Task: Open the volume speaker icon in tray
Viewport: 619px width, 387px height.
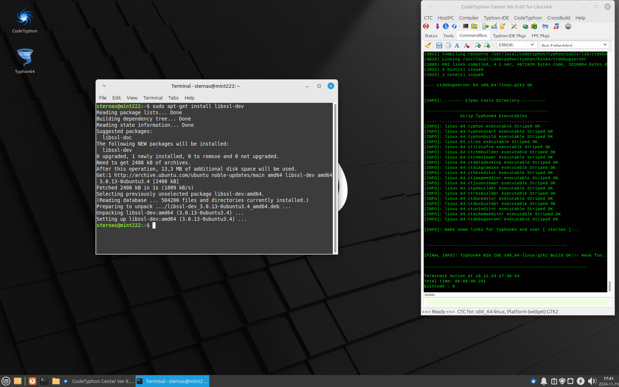Action: pos(592,381)
